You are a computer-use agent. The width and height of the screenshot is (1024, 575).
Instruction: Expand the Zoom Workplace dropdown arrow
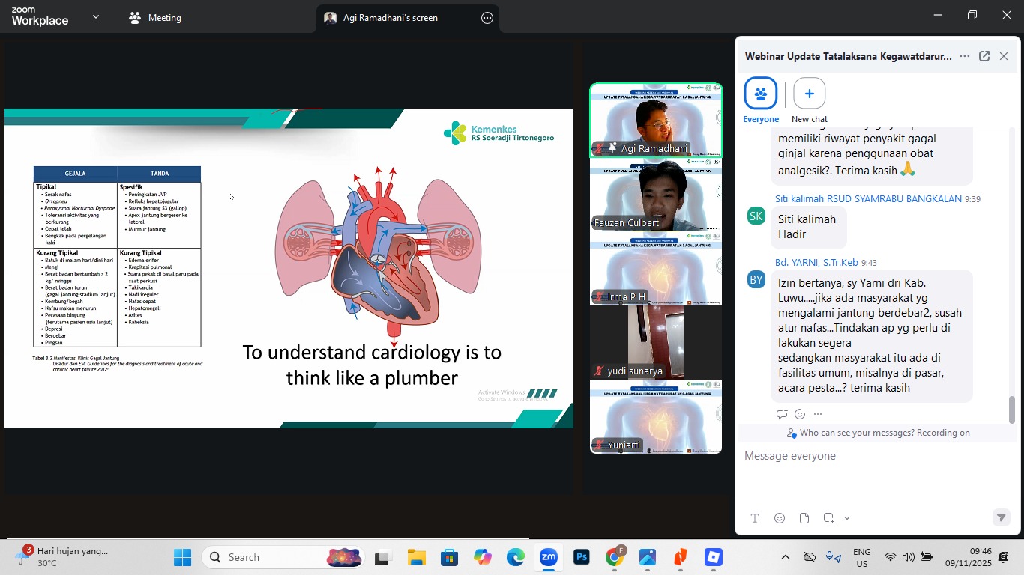pos(96,17)
